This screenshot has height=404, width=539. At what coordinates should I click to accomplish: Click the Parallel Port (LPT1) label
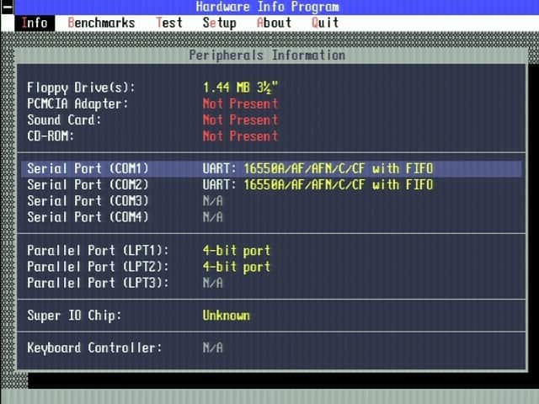point(98,251)
